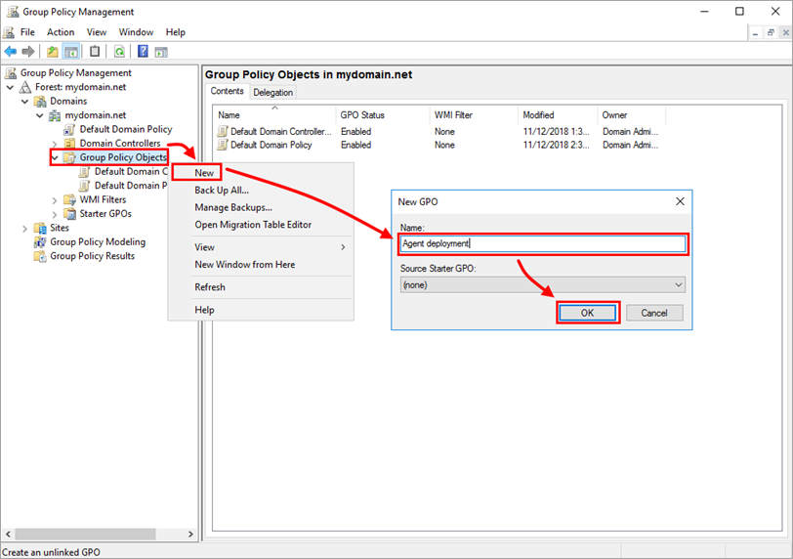Screen dimensions: 793x559
Task: Click OK in the New GPO dialog
Action: pyautogui.click(x=587, y=313)
